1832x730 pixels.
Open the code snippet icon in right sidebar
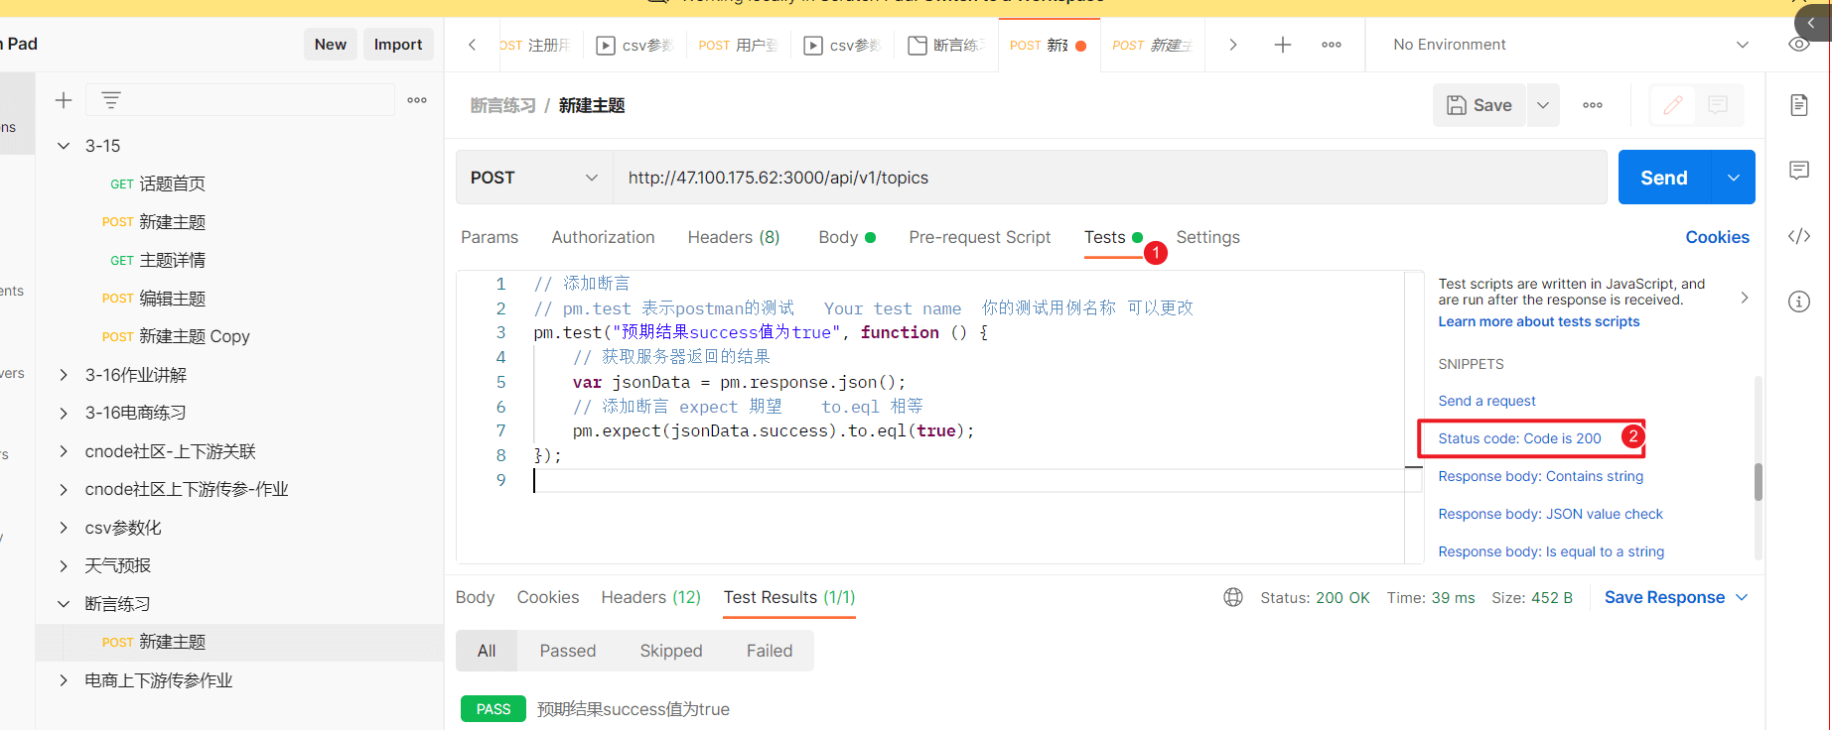pos(1798,236)
